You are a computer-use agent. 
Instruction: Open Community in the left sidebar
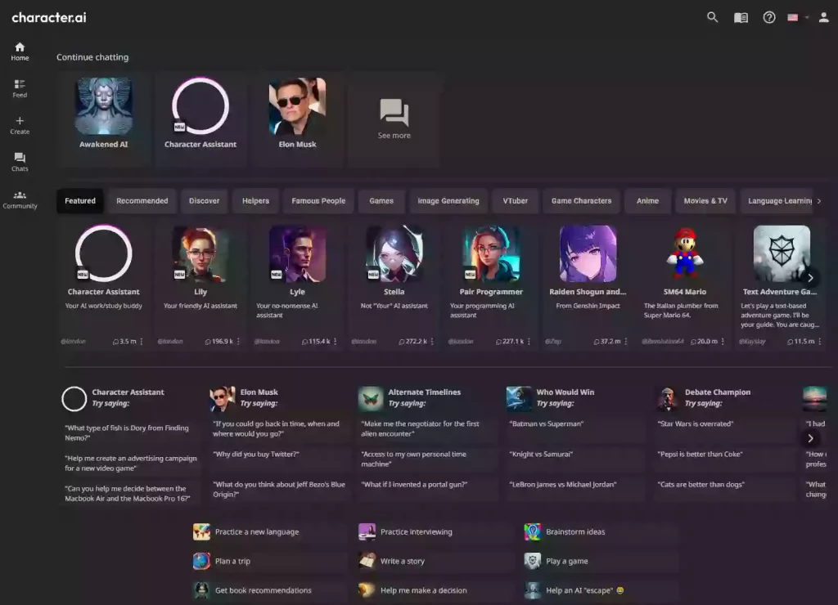click(20, 199)
